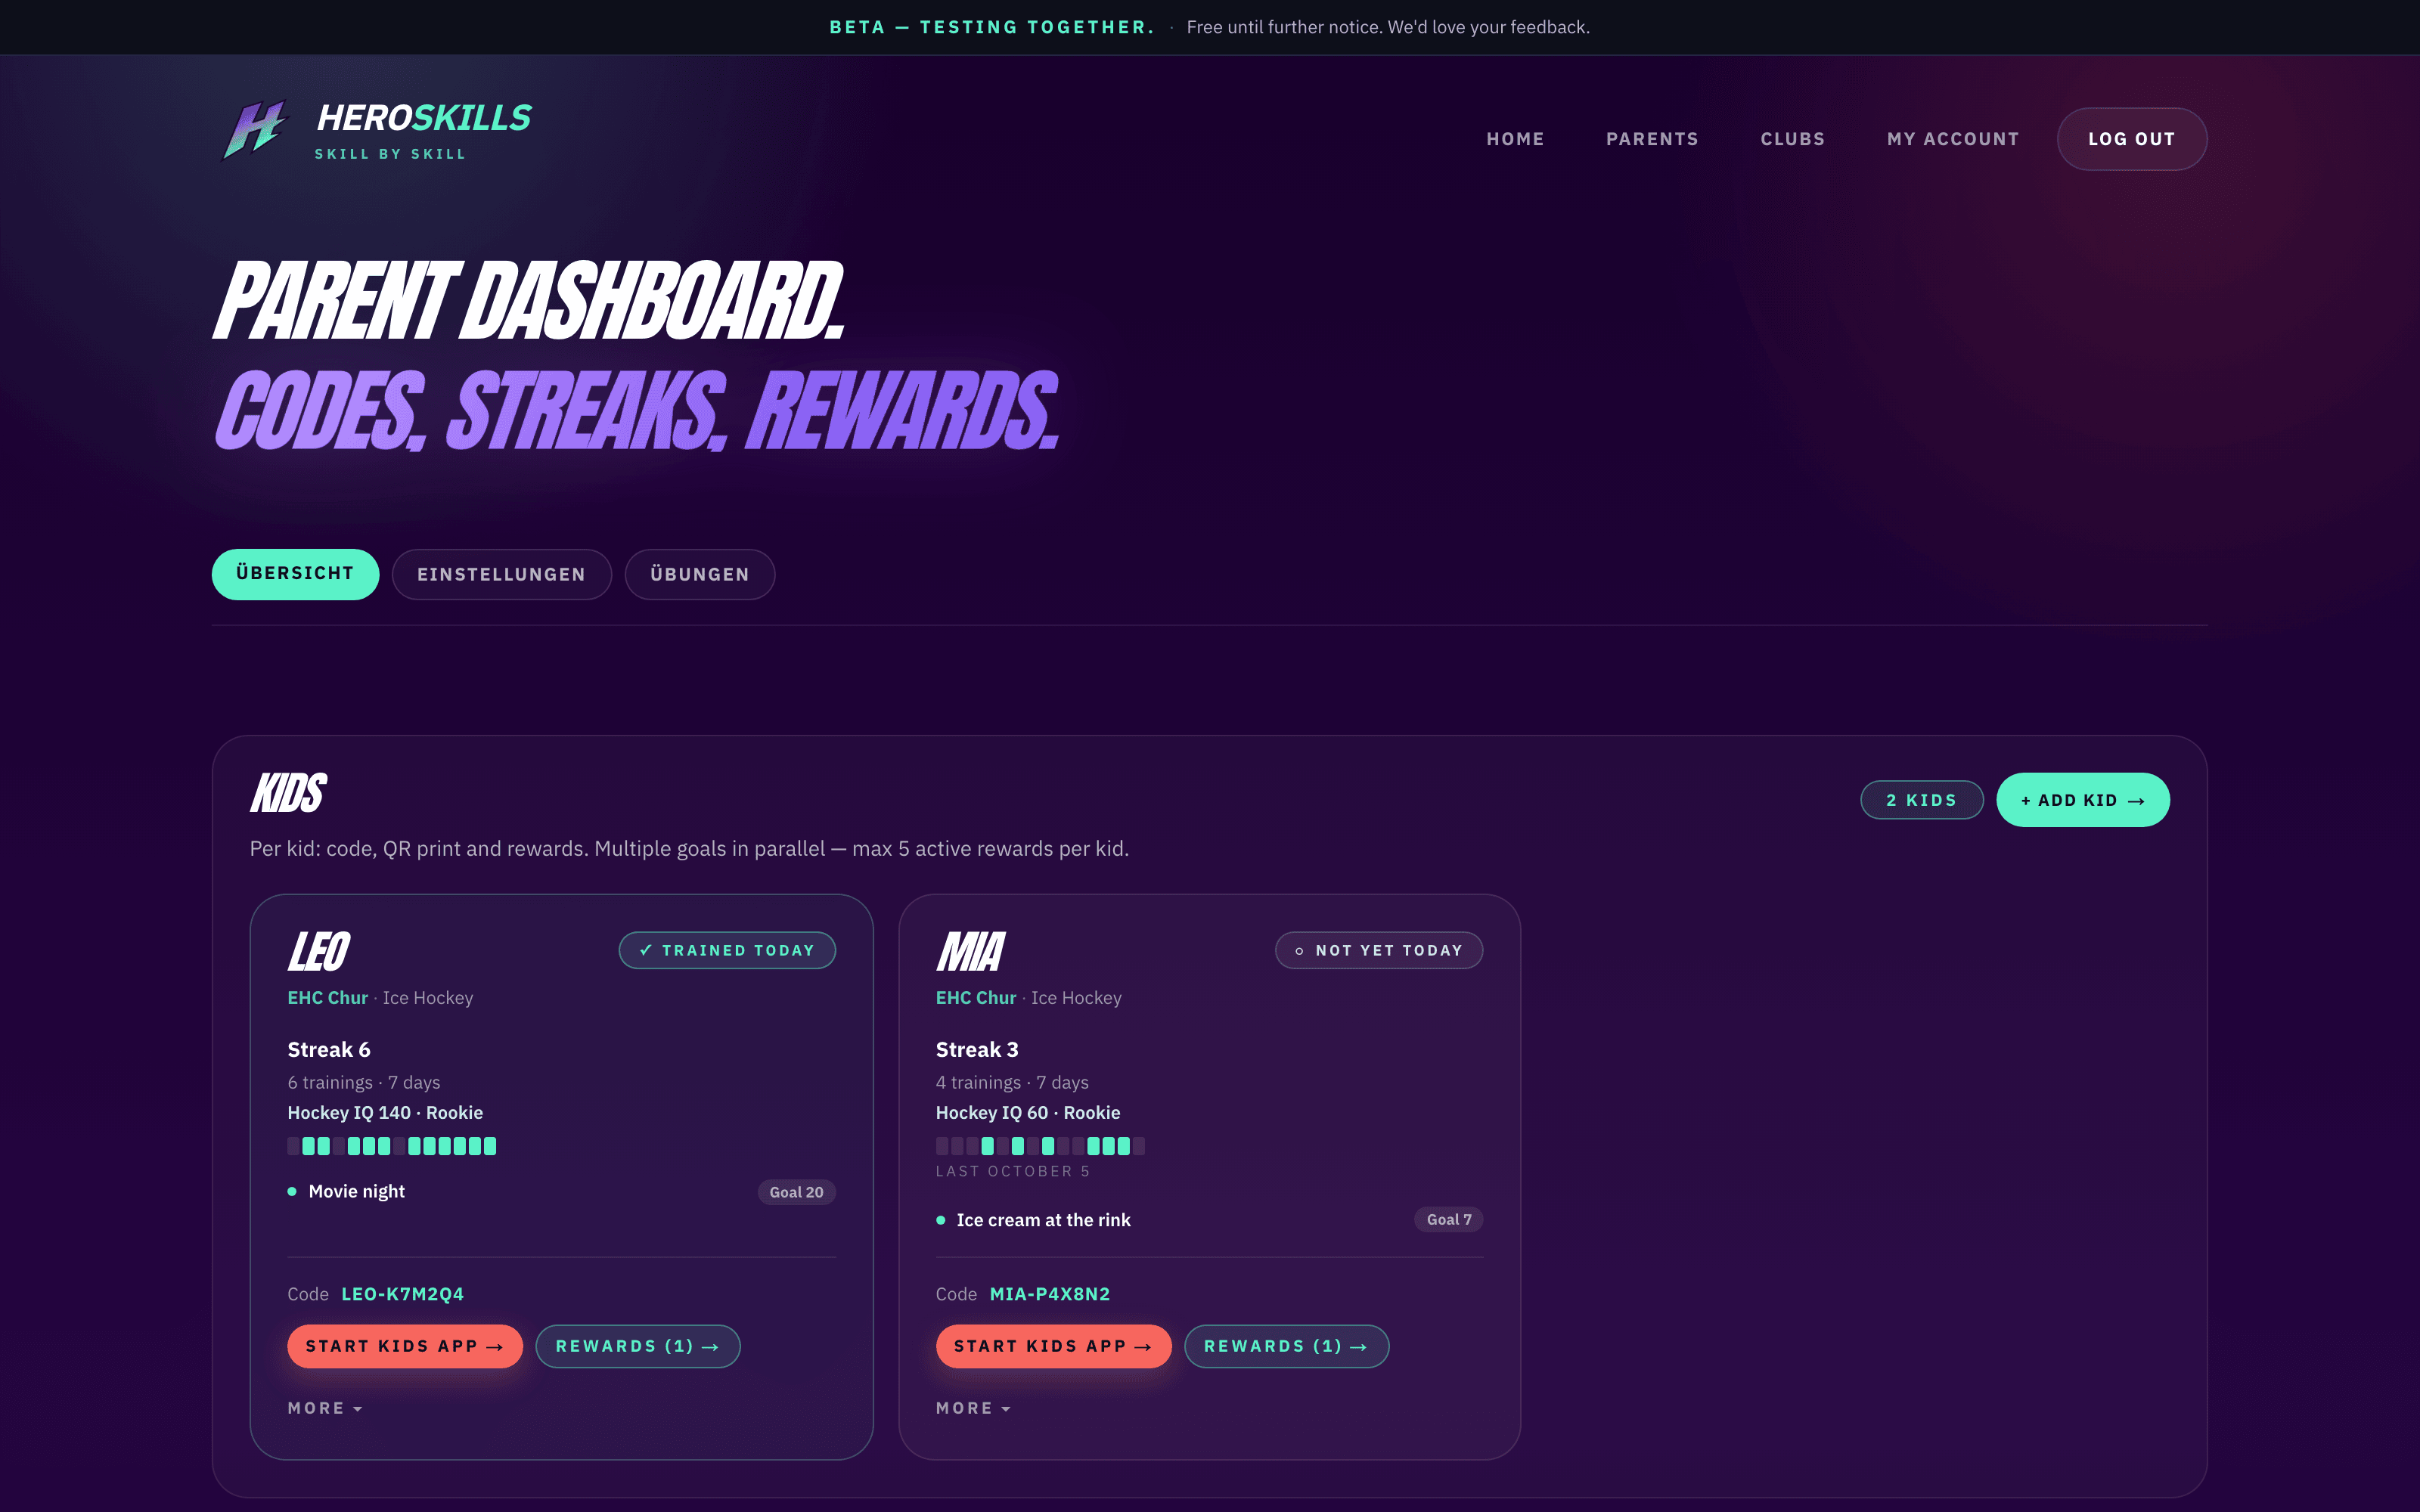Screen dimensions: 2420x1512
Task: Open Leo's REWARDS (1) button
Action: click(638, 1346)
